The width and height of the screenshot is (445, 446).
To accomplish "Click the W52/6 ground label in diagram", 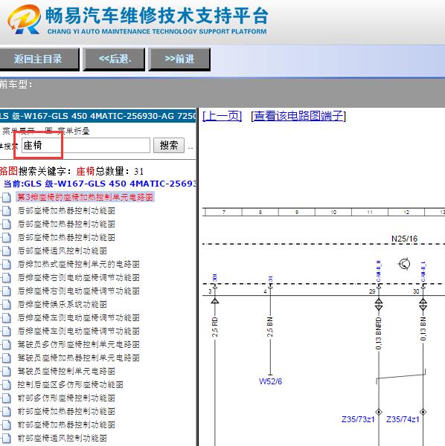I will pos(270,381).
